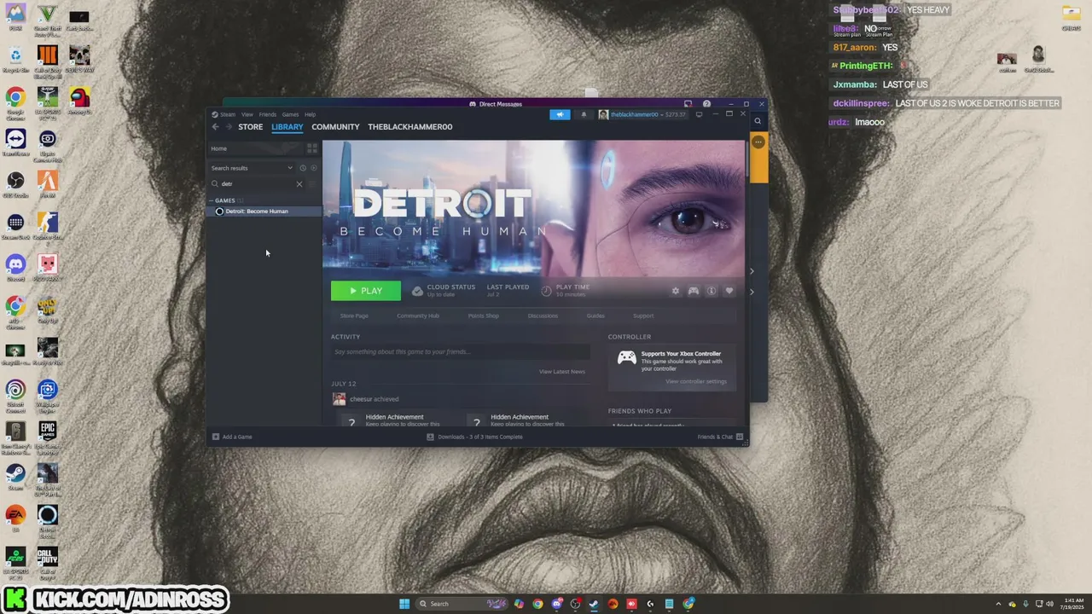Viewport: 1092px width, 614px height.
Task: Open Friends & Chat
Action: click(x=720, y=437)
